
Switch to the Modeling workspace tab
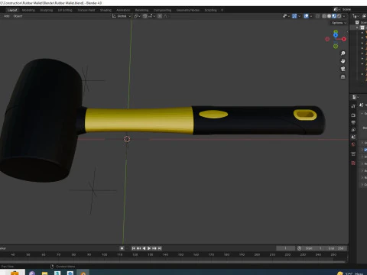pyautogui.click(x=28, y=10)
